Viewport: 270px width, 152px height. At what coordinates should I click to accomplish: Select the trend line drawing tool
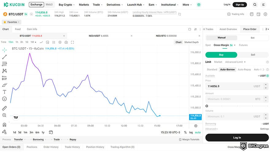pyautogui.click(x=5, y=57)
